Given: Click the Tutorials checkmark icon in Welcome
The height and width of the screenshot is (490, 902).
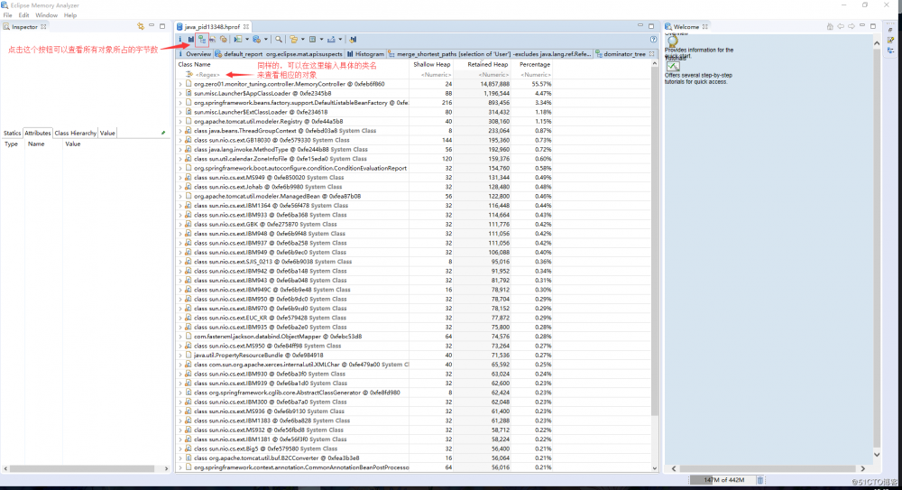Looking at the screenshot, I should point(673,67).
